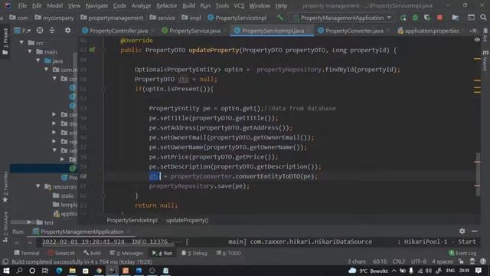
Task: Hide the Run tool window
Action: pyautogui.click(x=475, y=231)
